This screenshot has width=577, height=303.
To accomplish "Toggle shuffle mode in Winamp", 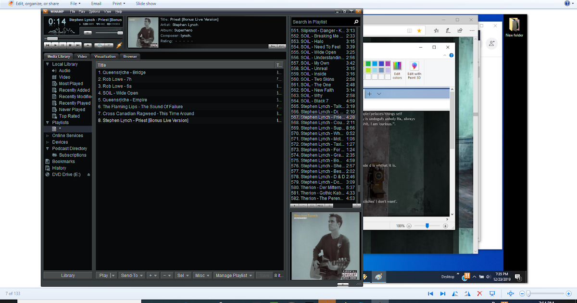I will (x=99, y=45).
